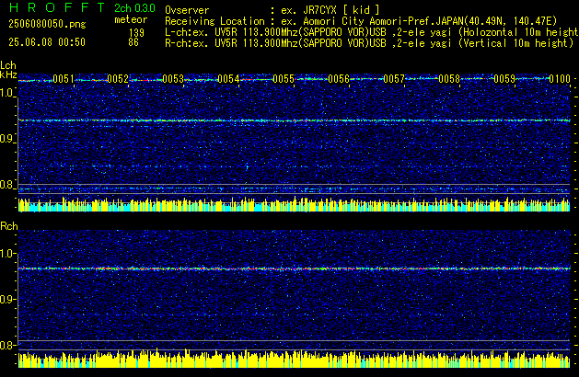
Task: Click the version label 2ch 0.3.0
Action: [134, 8]
